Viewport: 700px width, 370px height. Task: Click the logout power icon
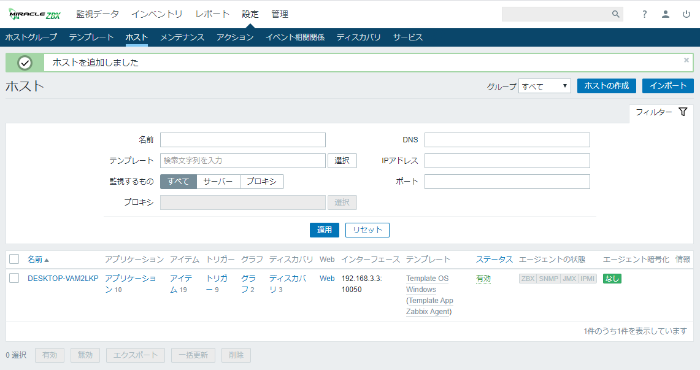click(x=686, y=14)
